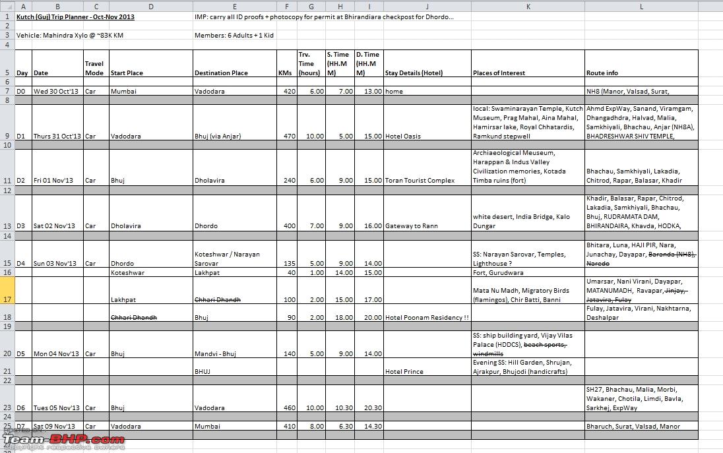Screen dimensions: 723x453
Task: Click the 'Travel Mode' header cell
Action: [96, 63]
